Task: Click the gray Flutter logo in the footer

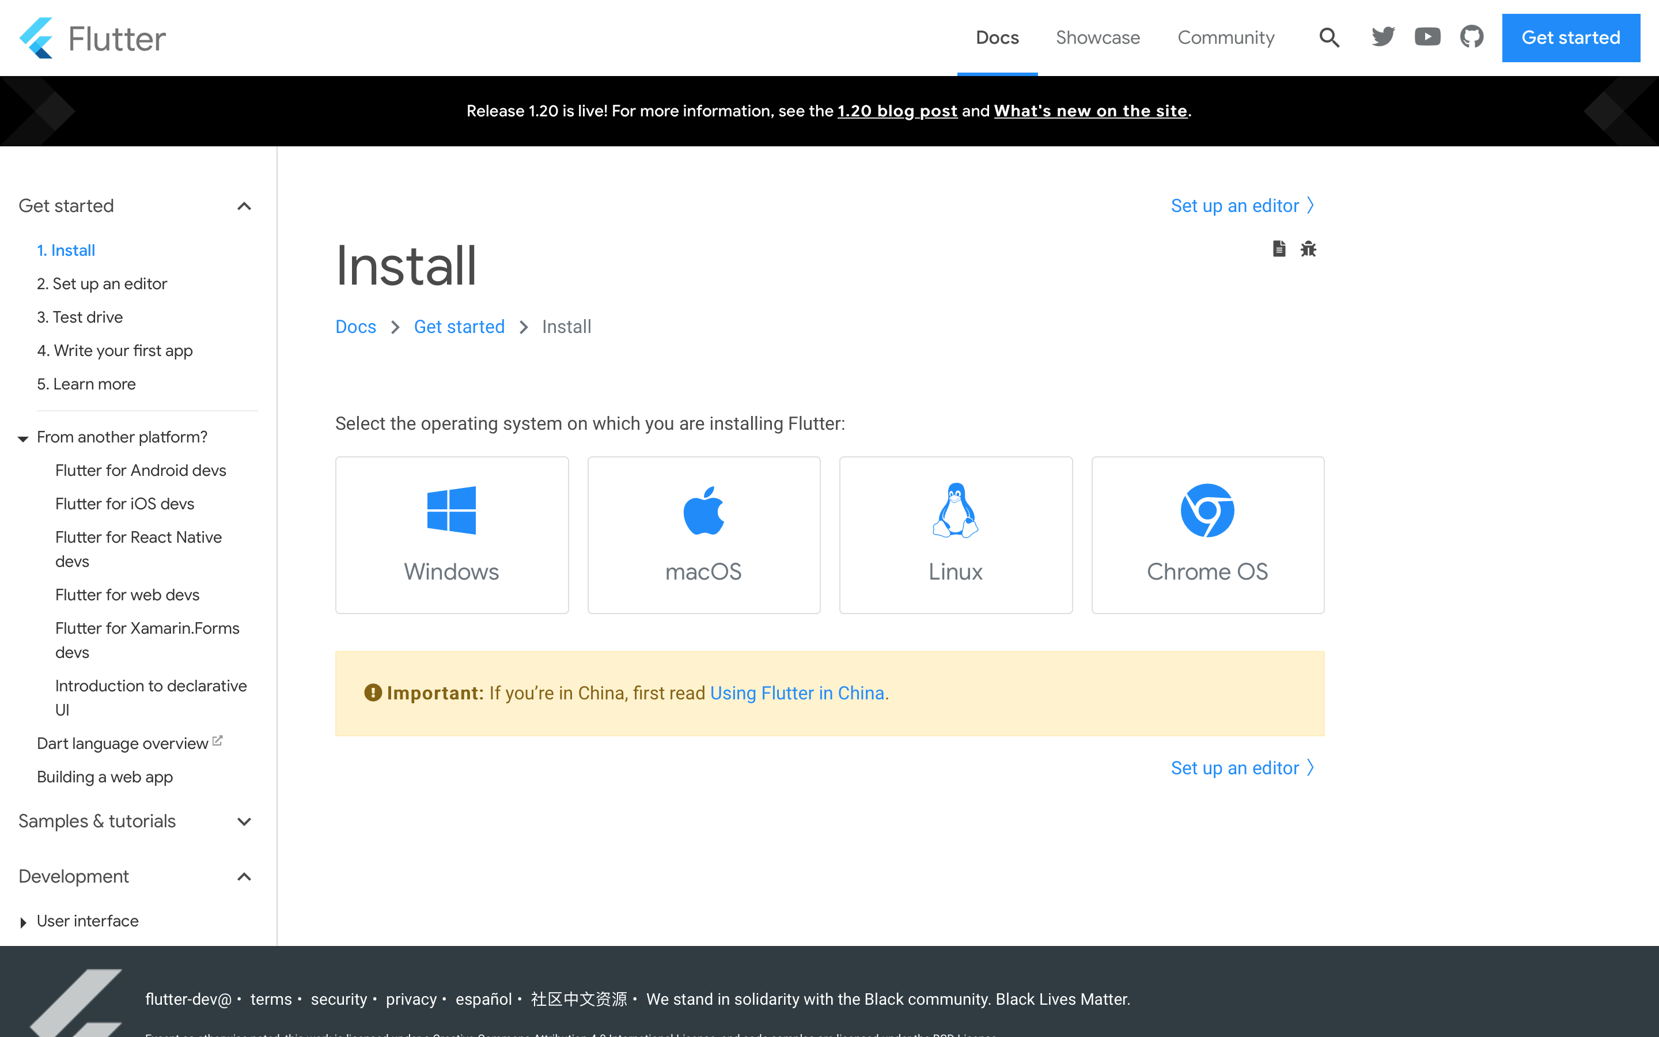Action: click(76, 1002)
